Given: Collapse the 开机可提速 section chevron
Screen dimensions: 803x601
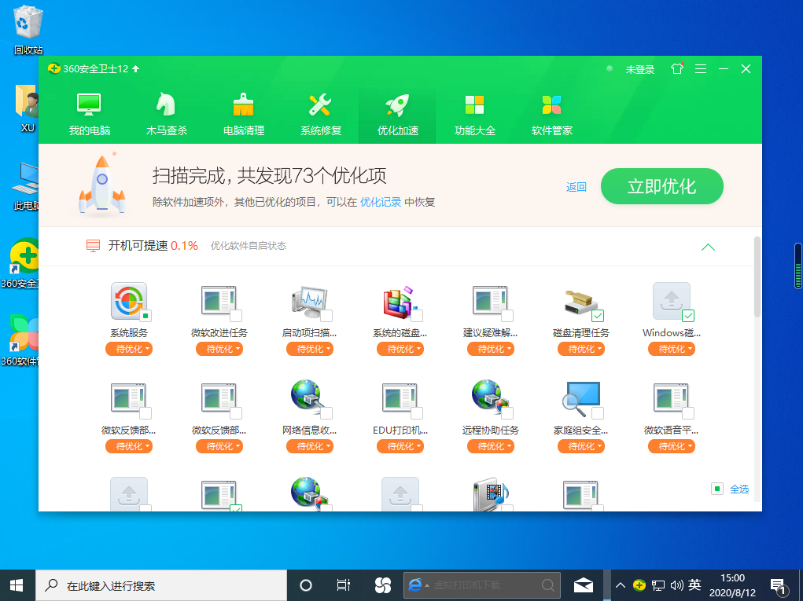Looking at the screenshot, I should tap(708, 247).
